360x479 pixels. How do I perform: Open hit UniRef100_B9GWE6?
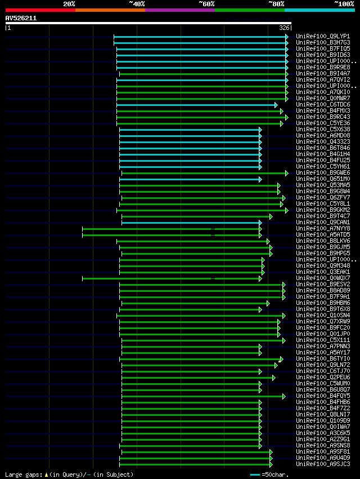[323, 172]
